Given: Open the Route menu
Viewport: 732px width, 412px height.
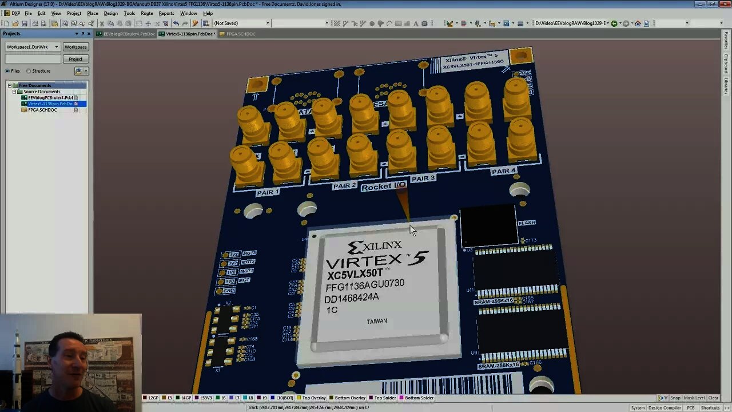Looking at the screenshot, I should click(147, 13).
